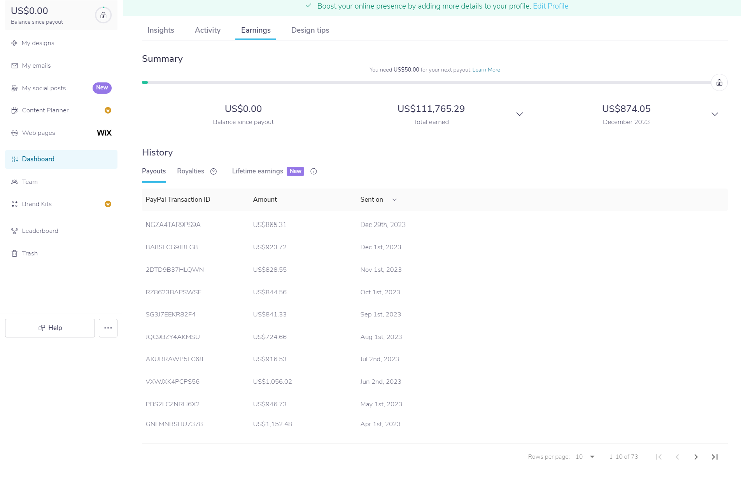
Task: Switch to the Royalties history tab
Action: pyautogui.click(x=191, y=171)
